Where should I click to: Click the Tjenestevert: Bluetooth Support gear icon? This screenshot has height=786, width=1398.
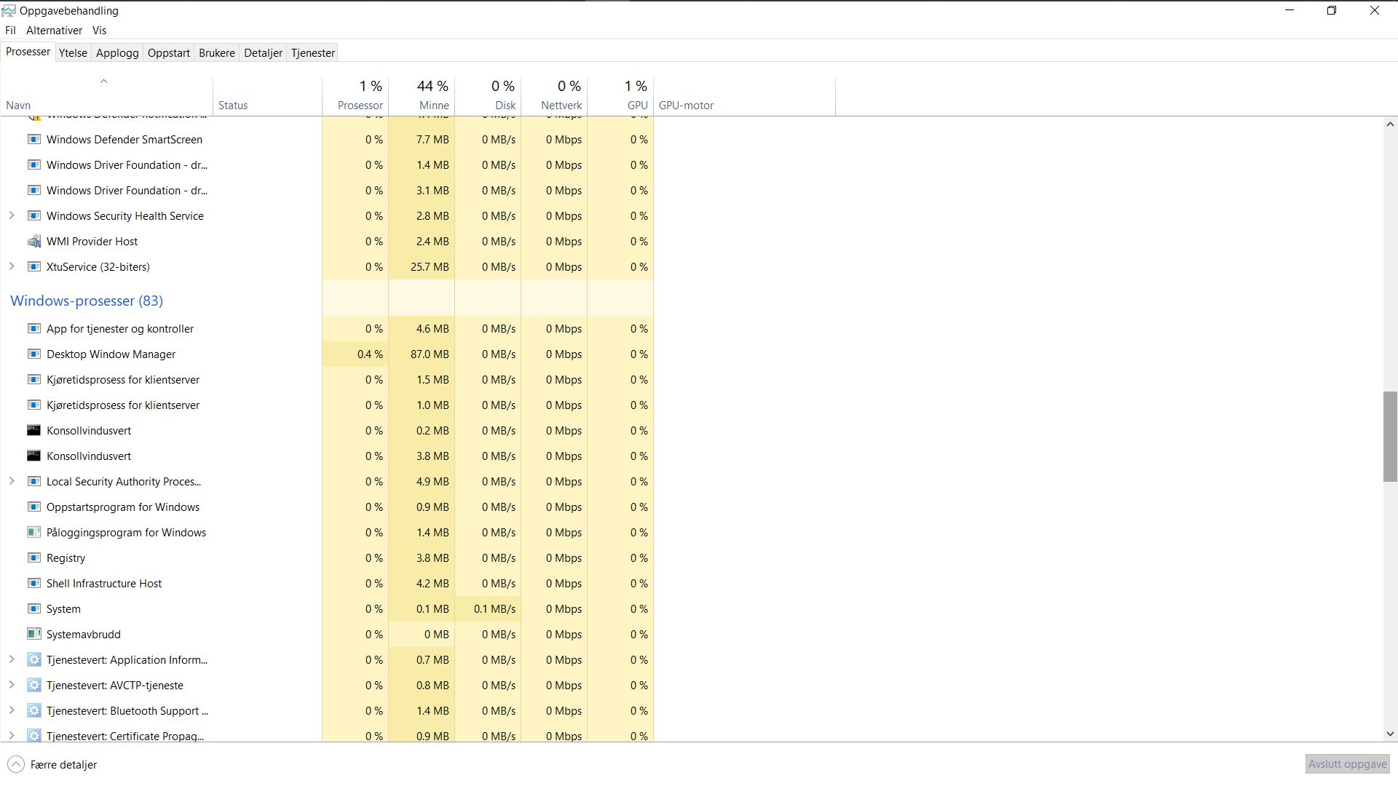33,710
